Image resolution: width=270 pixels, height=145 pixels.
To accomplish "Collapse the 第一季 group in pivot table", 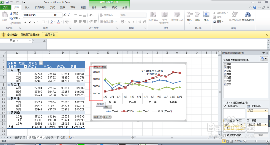I will tap(9, 70).
